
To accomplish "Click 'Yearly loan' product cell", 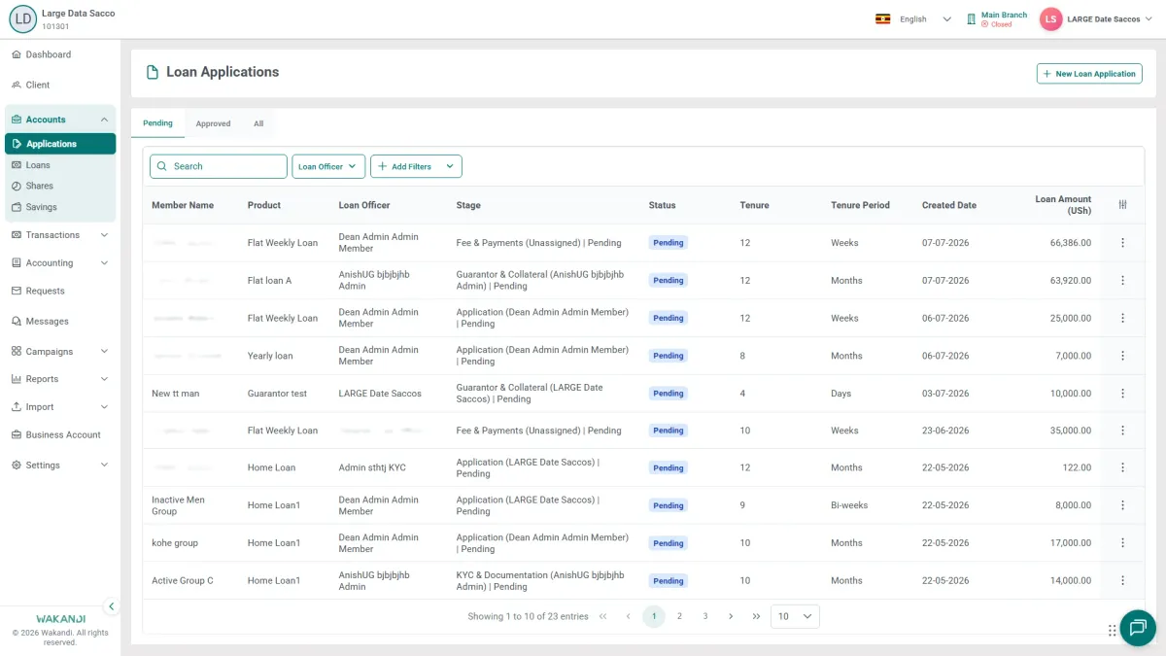I will click(x=270, y=356).
